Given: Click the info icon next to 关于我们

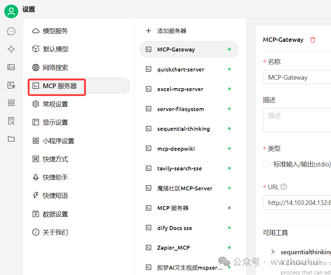Looking at the screenshot, I should 36,232.
